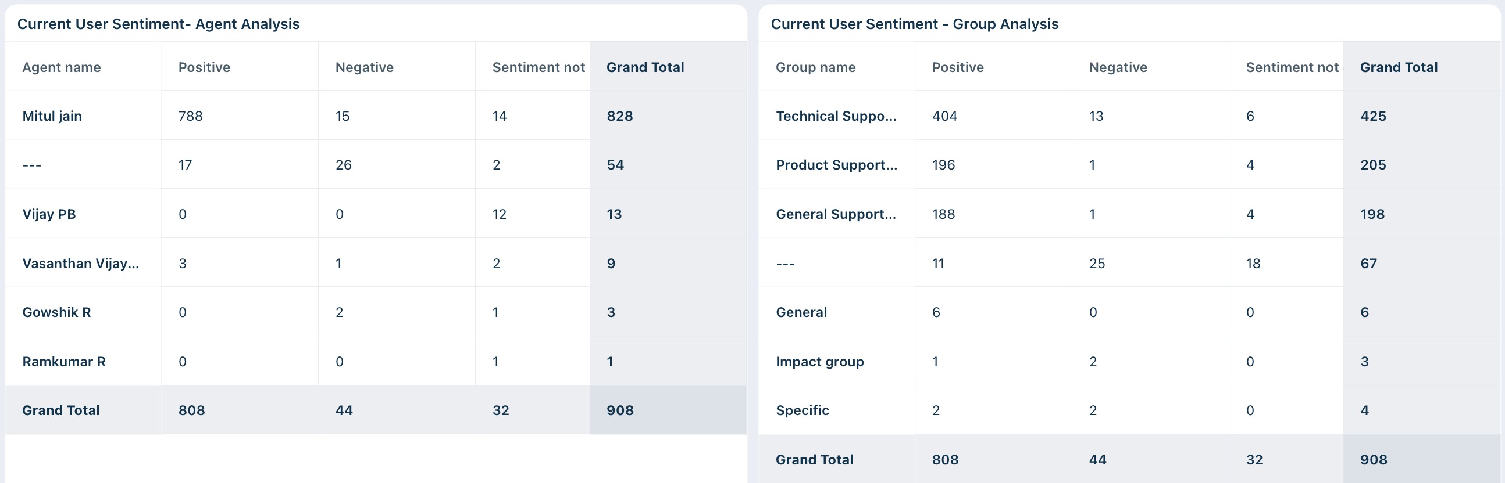Viewport: 1505px width, 483px height.
Task: Click Specific group name
Action: (x=802, y=410)
